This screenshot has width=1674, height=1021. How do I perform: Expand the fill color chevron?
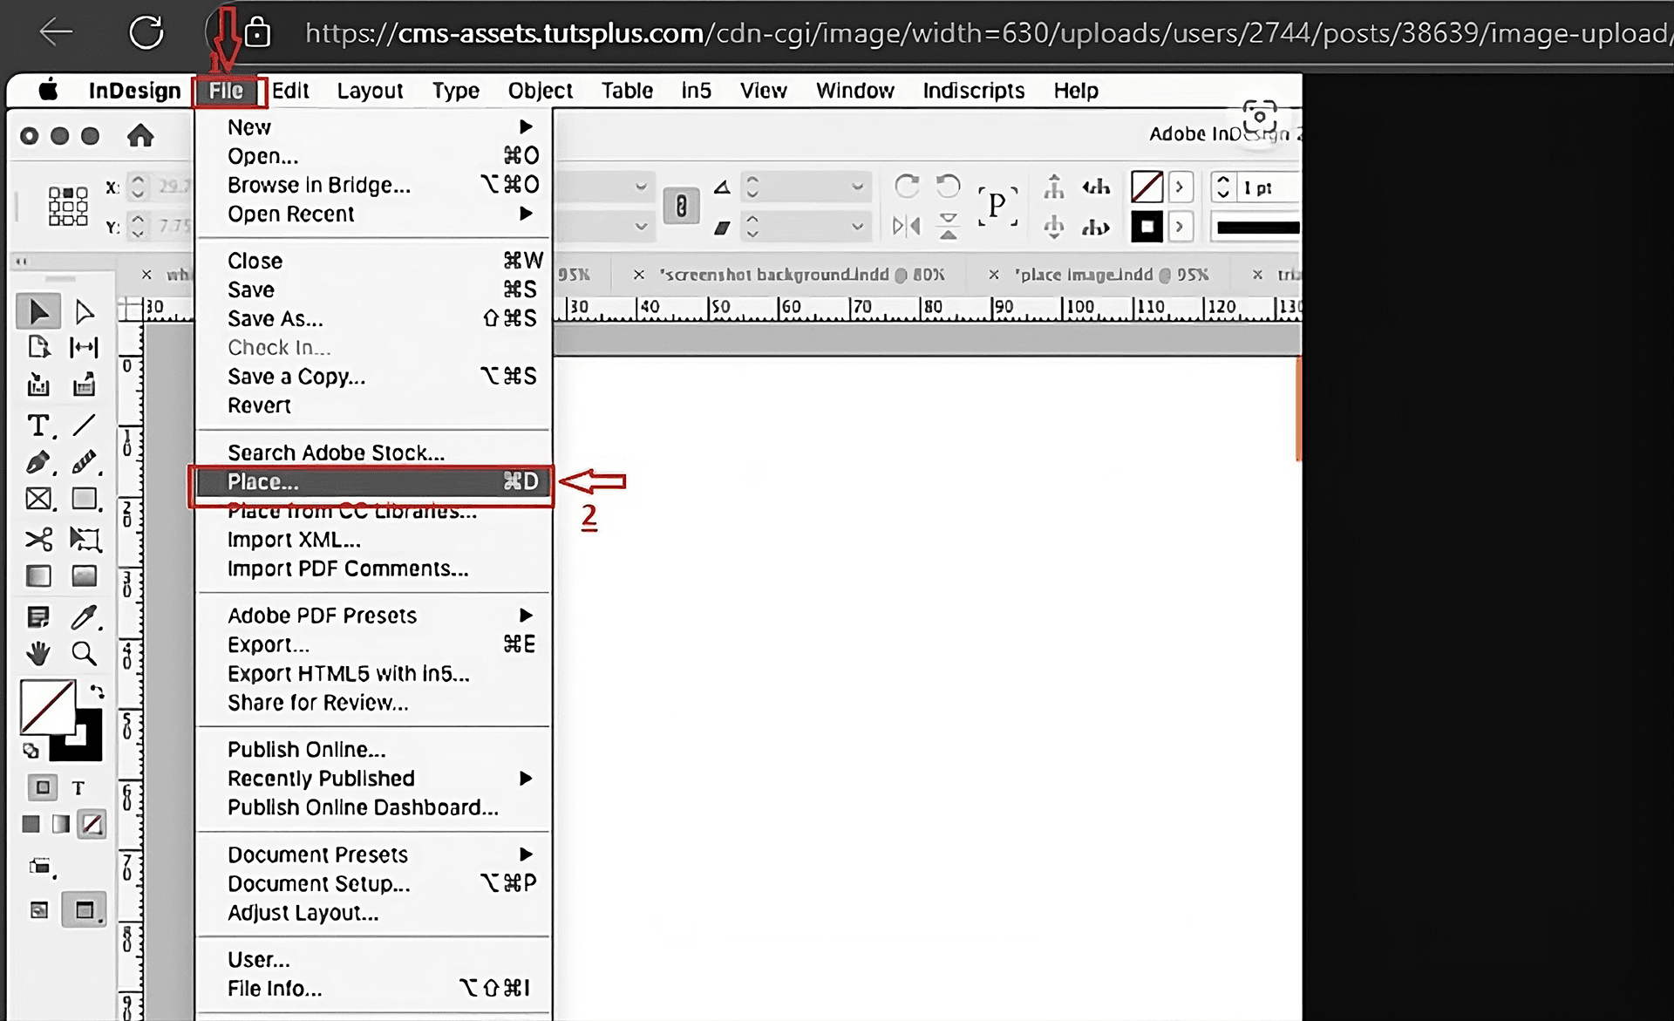(1180, 187)
